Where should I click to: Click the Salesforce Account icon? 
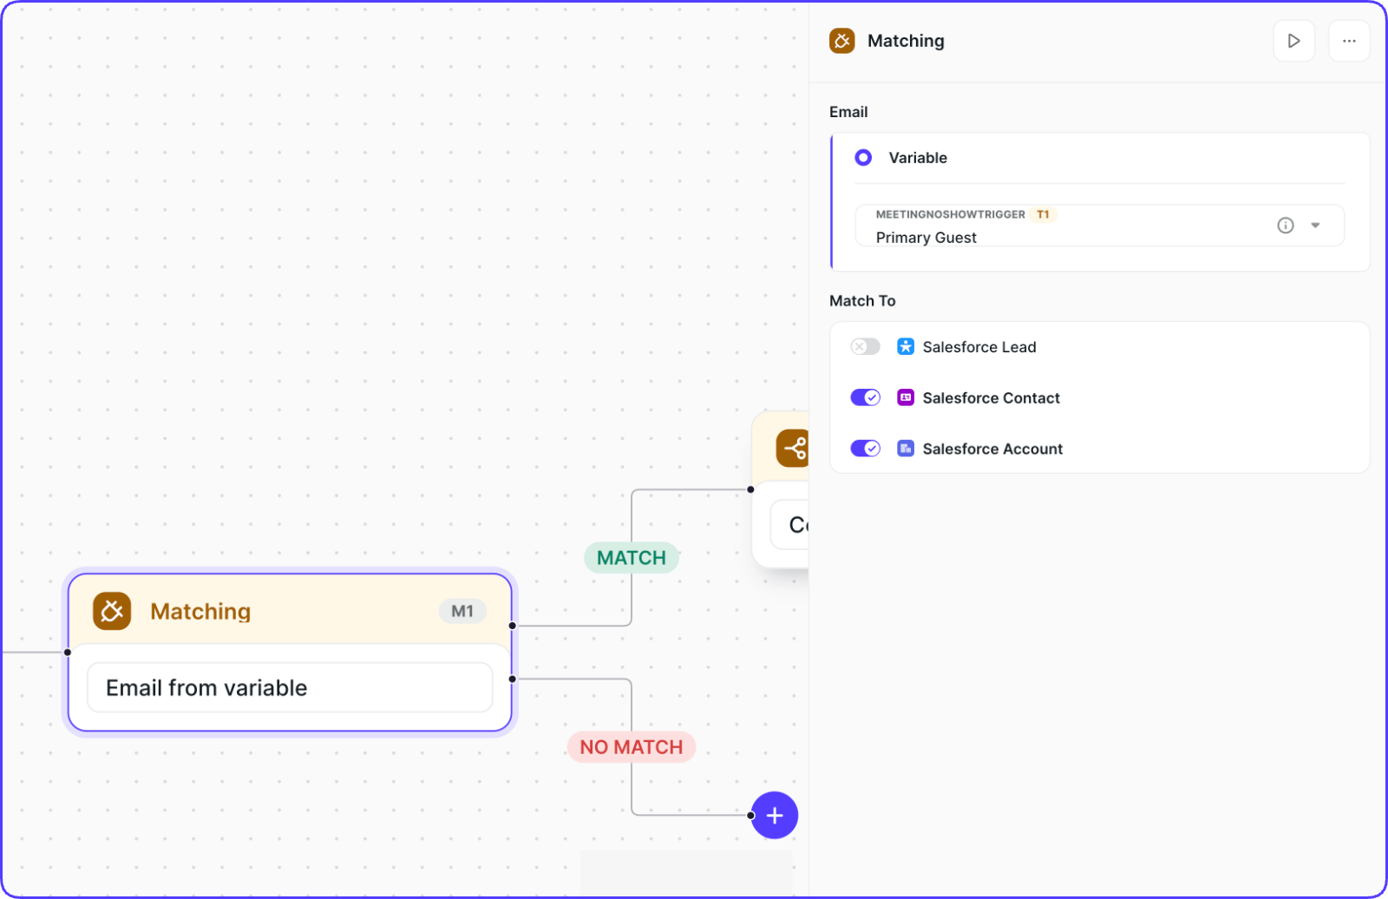click(906, 449)
